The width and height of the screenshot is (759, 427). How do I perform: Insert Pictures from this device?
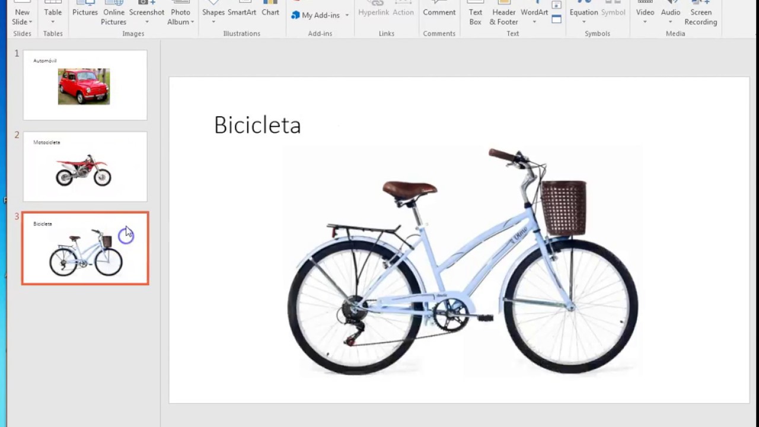click(85, 8)
